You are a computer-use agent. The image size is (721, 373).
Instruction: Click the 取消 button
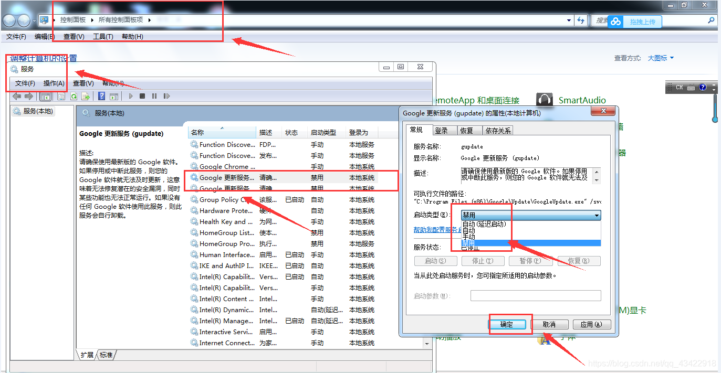(x=549, y=325)
